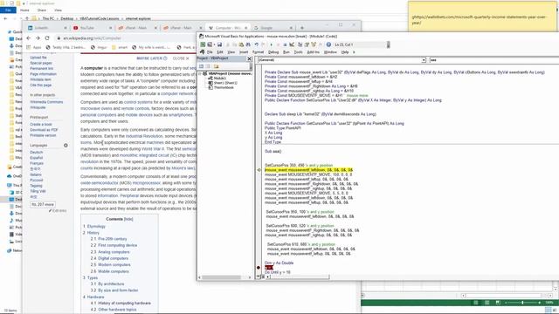Click the Imgur bookmark in bookmarks bar
Screen dimensions: 559x314
click(100, 47)
